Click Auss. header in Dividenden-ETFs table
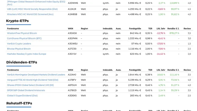198x111 pixels. pyautogui.click(x=119, y=70)
